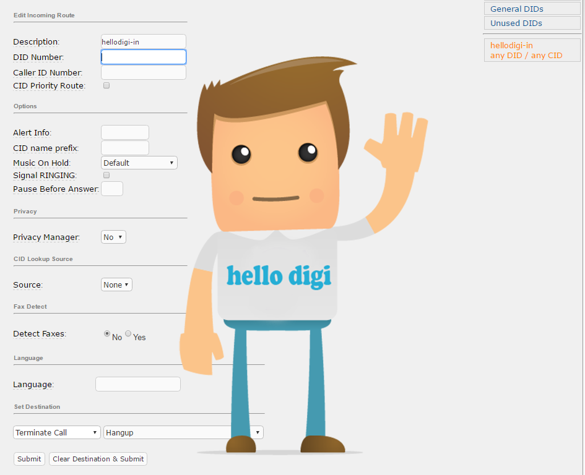The width and height of the screenshot is (585, 475).
Task: Click the Pause Before Answer field
Action: click(112, 189)
